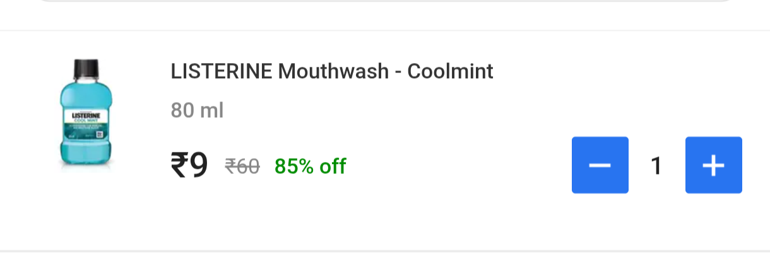
Task: Click the rupee symbol of the ₹9 price
Action: 179,166
